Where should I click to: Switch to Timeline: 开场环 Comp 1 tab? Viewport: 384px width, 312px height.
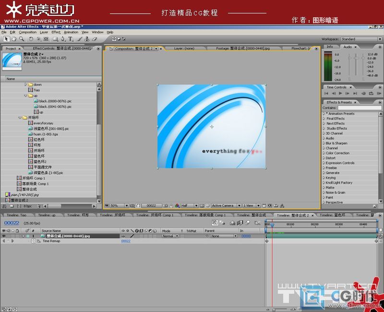coord(155,215)
